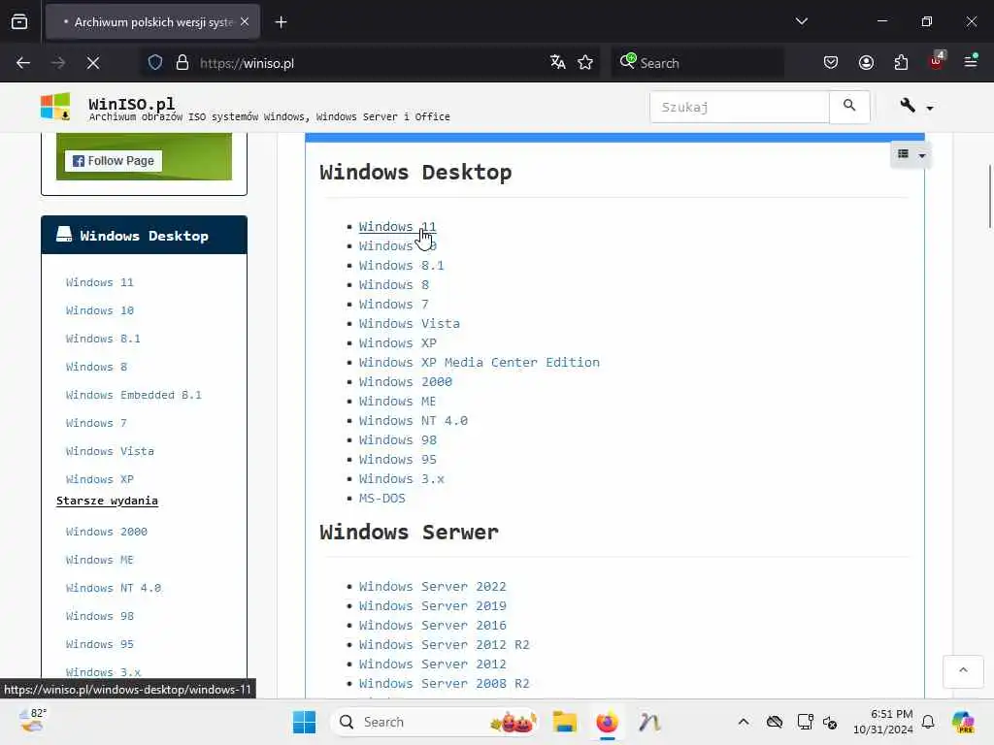The image size is (994, 745).
Task: Open Windows Server 2008 R2 link
Action: 445,684
